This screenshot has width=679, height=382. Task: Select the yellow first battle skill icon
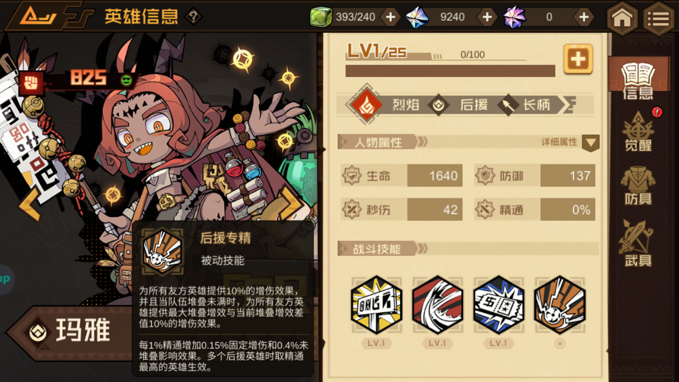(x=376, y=304)
